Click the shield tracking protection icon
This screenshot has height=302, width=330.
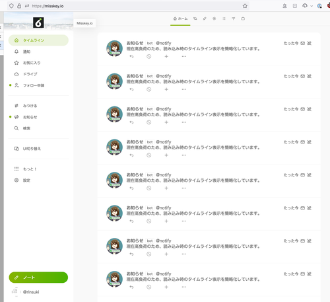pos(11,6)
